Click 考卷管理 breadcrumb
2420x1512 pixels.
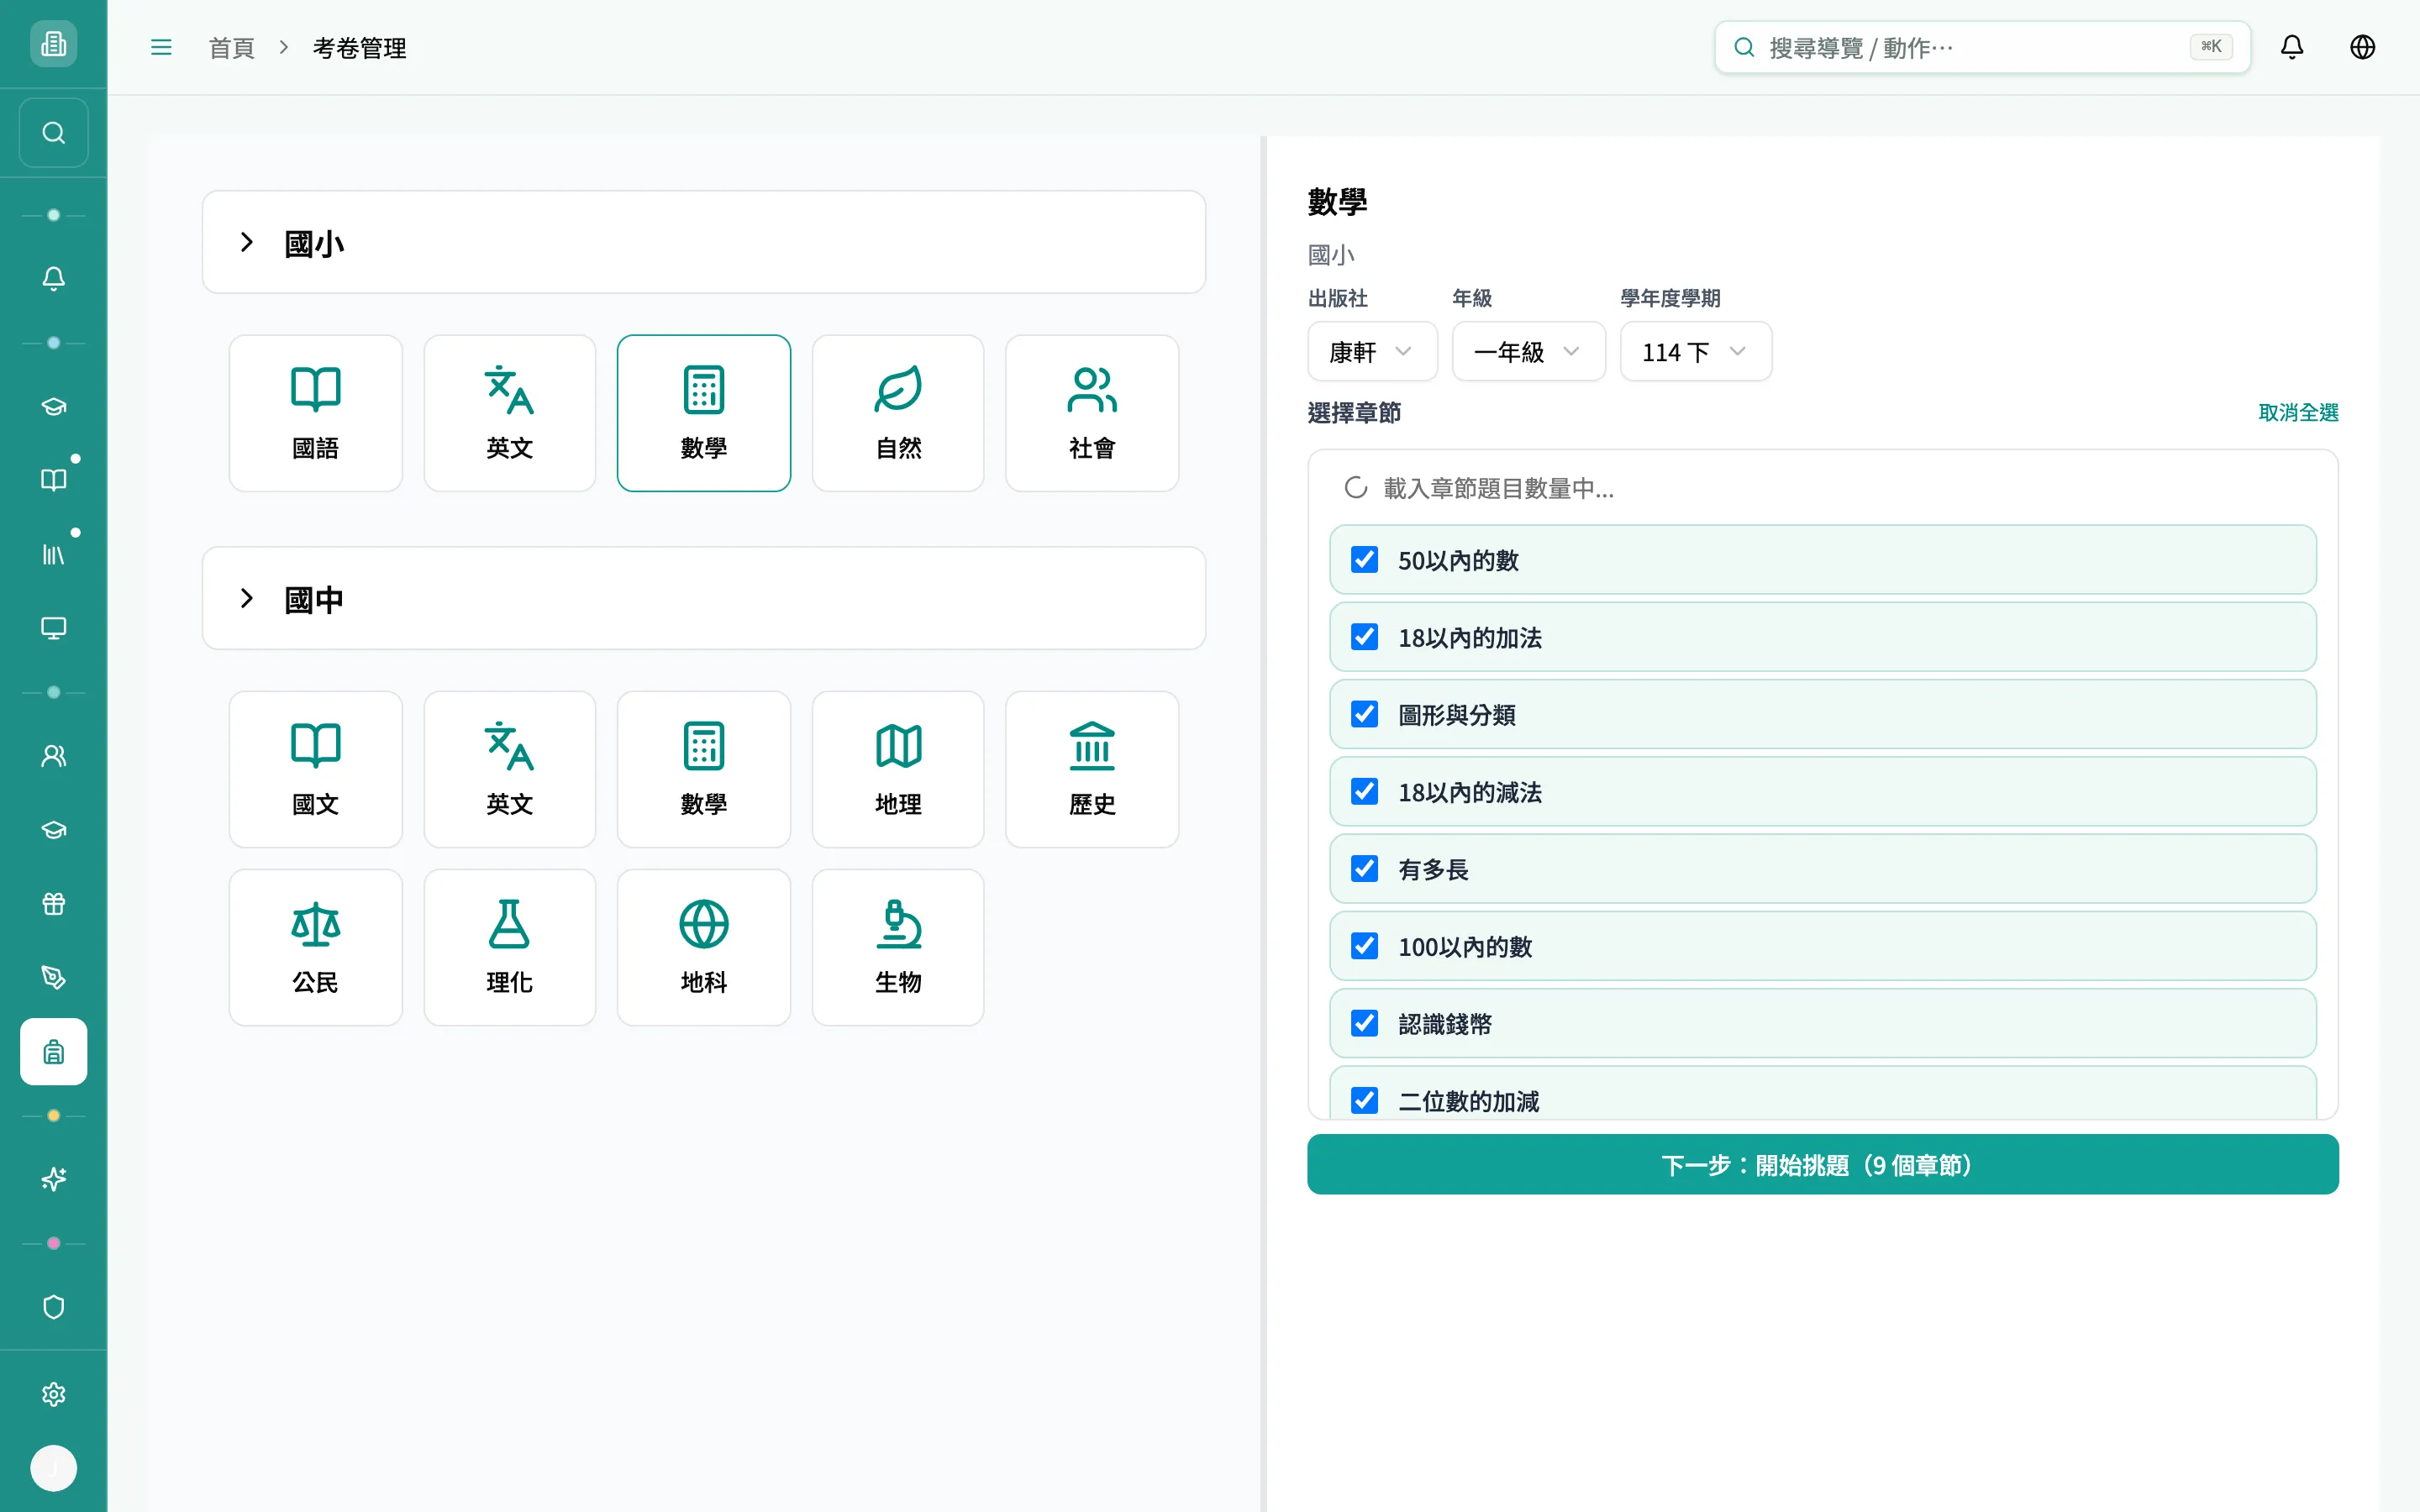tap(360, 48)
